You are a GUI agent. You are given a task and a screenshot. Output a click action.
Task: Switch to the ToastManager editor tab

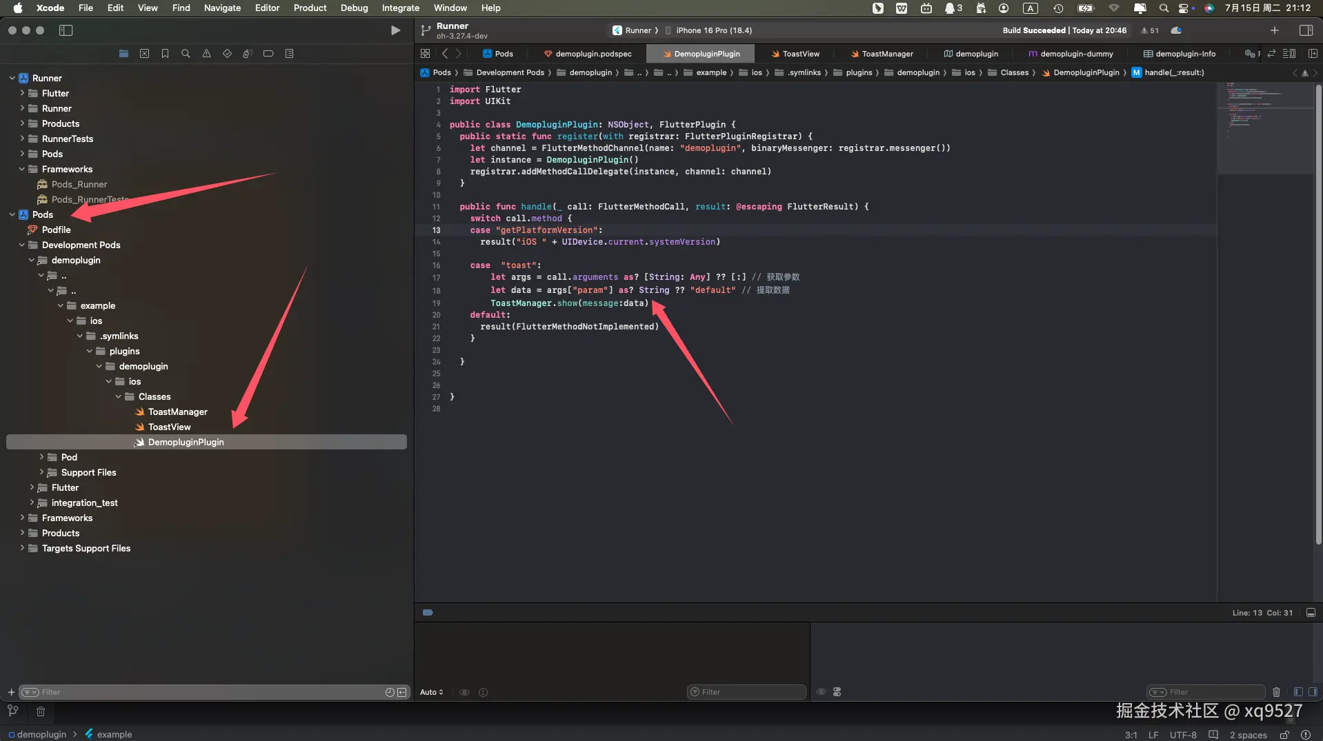[881, 54]
